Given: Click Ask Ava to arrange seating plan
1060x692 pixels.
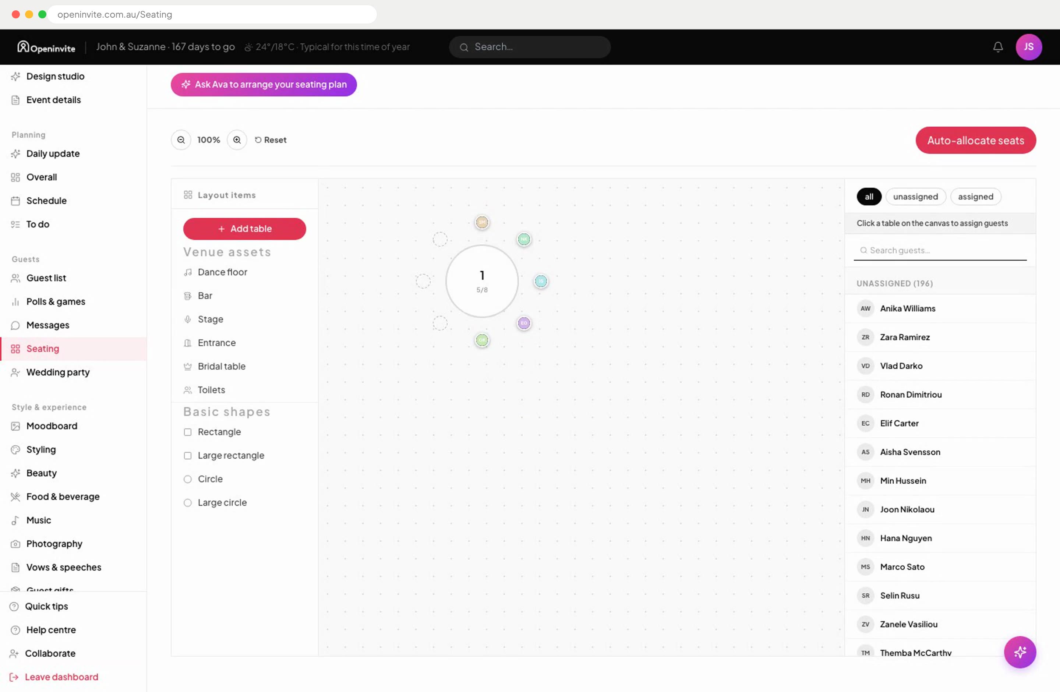Looking at the screenshot, I should tap(264, 85).
